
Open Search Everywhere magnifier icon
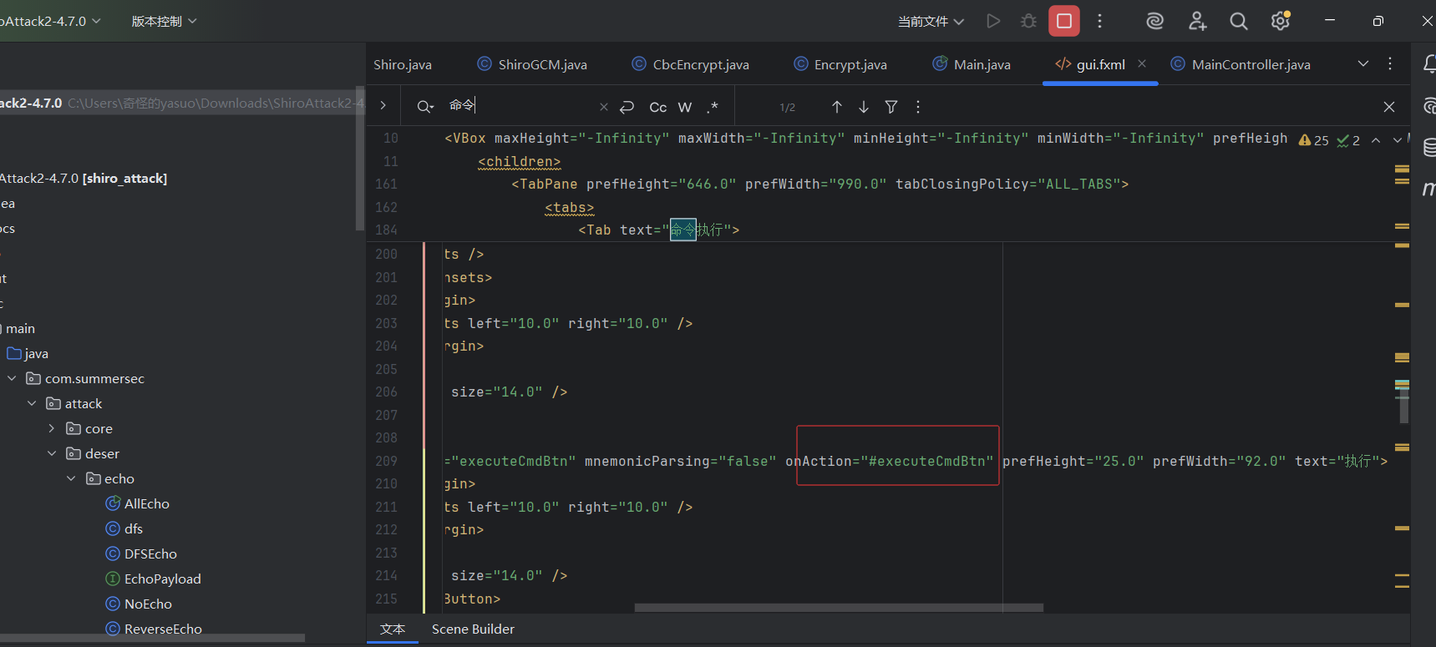click(x=1238, y=21)
